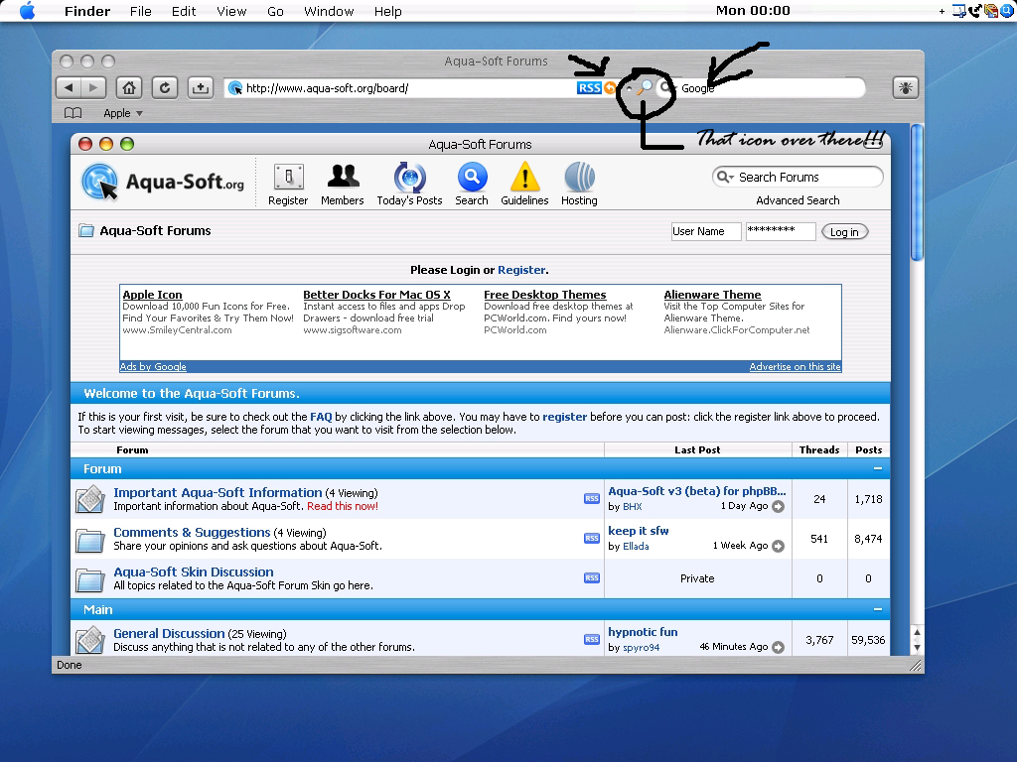Open Aqua-Soft Skin Discussion forum

tap(194, 571)
